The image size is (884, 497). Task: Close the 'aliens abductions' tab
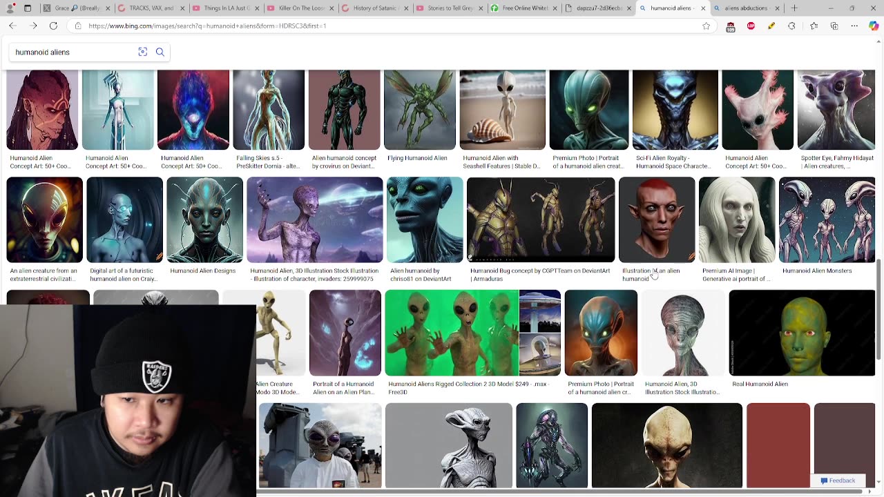pos(777,8)
